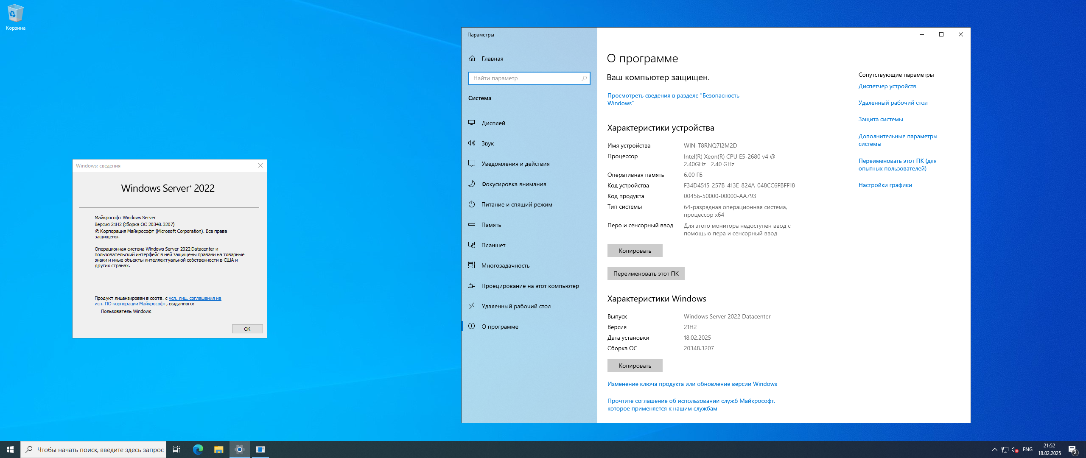This screenshot has width=1086, height=458.
Task: Click the Уведомления и действия icon
Action: click(472, 164)
